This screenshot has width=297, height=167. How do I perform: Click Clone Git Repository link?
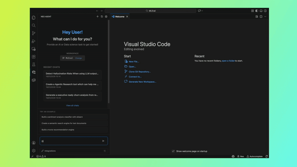click(x=140, y=72)
